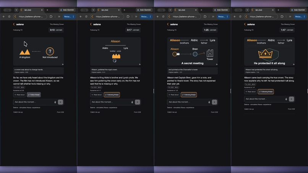Click the microphone icon in the 1:25 window
308x173 pixels.
tap(209, 102)
